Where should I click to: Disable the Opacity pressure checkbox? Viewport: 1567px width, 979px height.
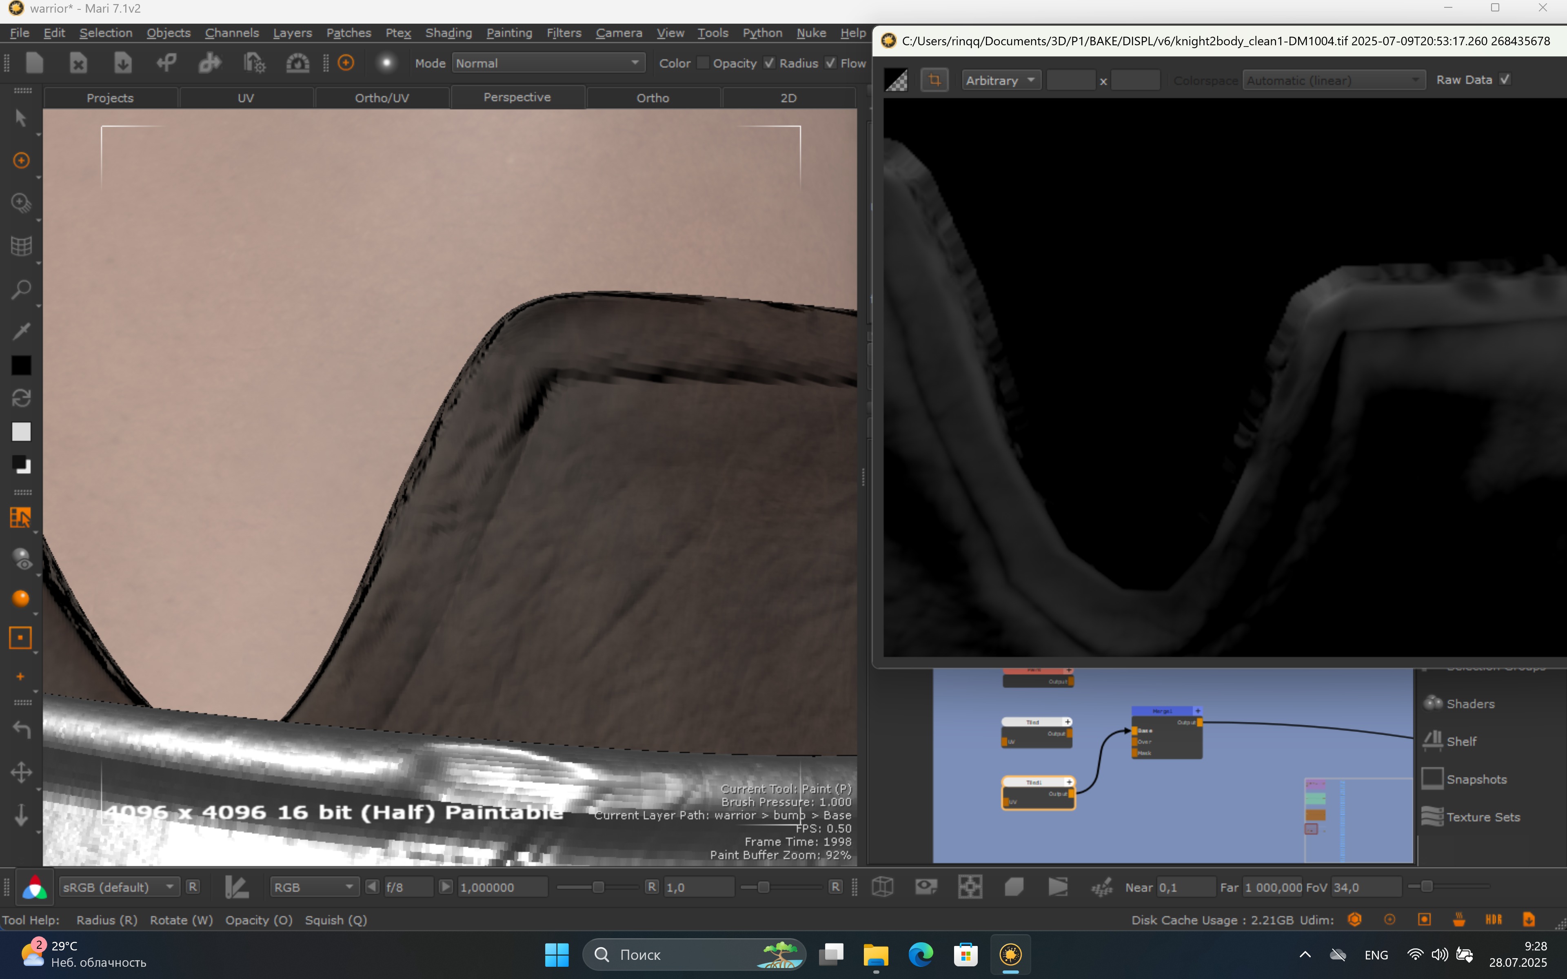pos(769,63)
